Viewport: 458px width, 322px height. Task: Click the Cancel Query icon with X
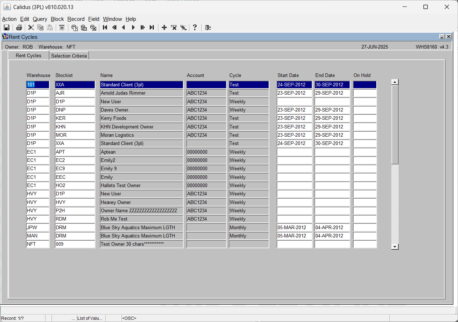[93, 28]
